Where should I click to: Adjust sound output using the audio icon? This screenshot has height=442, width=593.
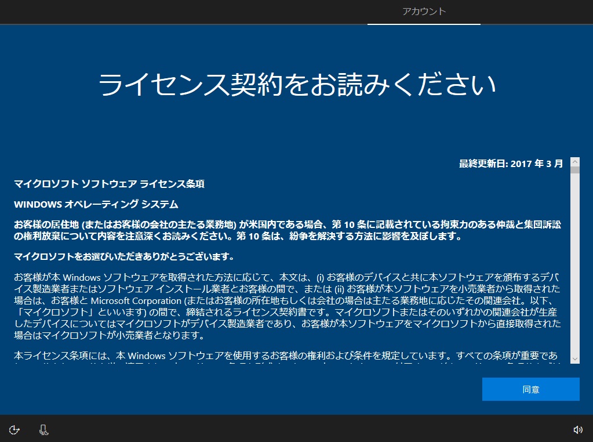(x=578, y=429)
